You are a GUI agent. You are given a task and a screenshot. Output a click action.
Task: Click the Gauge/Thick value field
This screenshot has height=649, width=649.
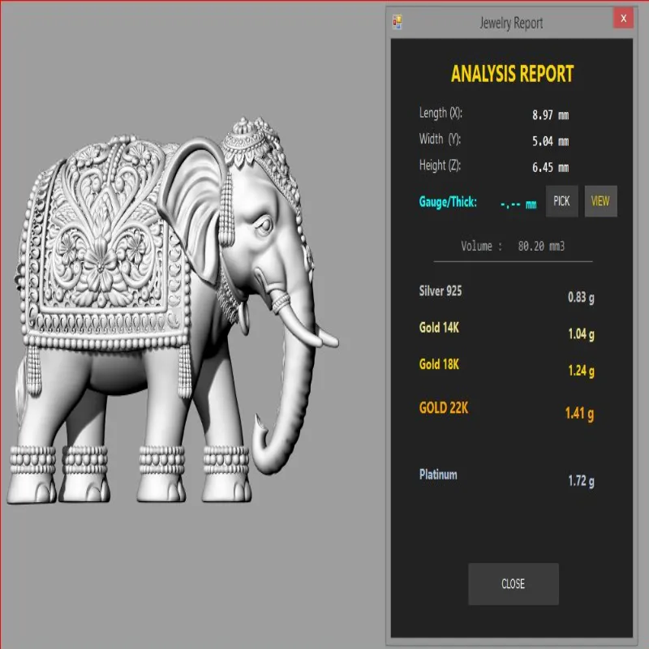click(518, 204)
